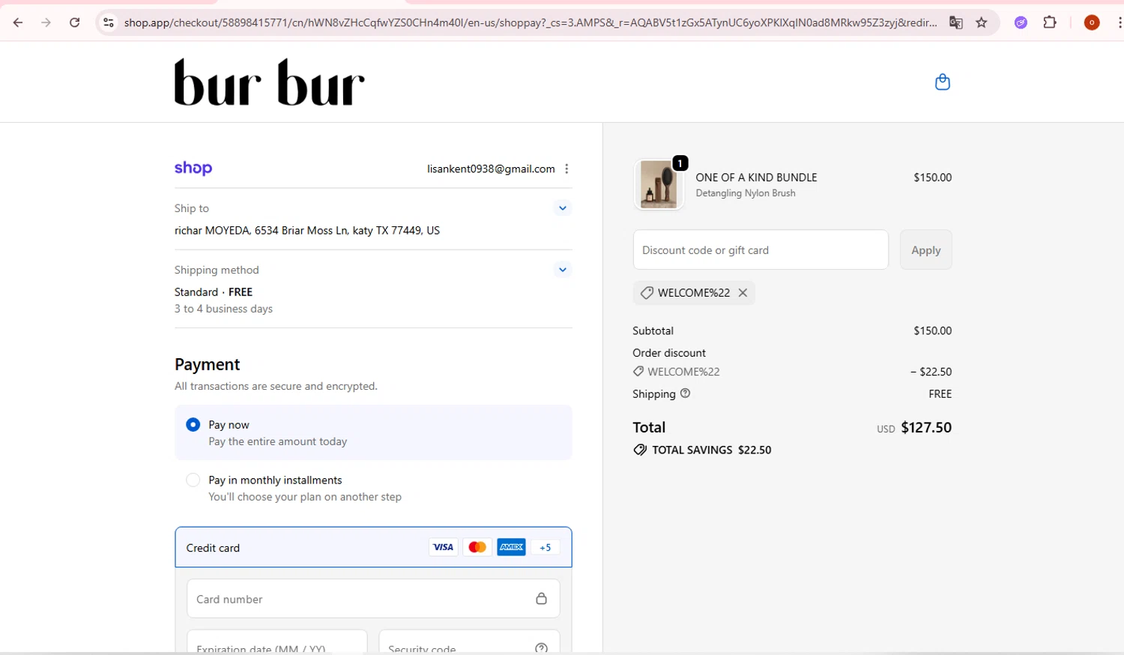The image size is (1124, 655).
Task: Open the browser three-dot menu
Action: point(1120,22)
